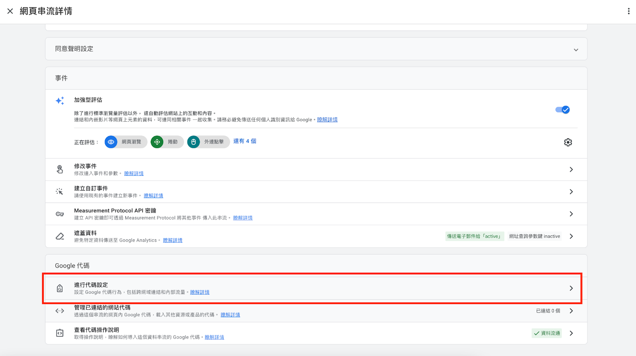This screenshot has height=356, width=636.
Task: Open the 修改事件 row chevron
Action: click(x=571, y=169)
